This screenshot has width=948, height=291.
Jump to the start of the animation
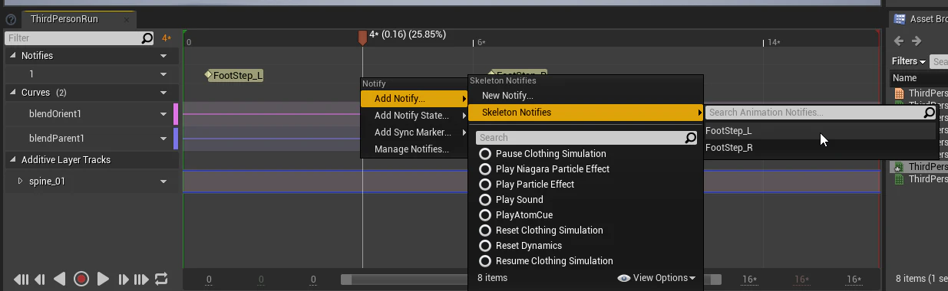pyautogui.click(x=21, y=280)
